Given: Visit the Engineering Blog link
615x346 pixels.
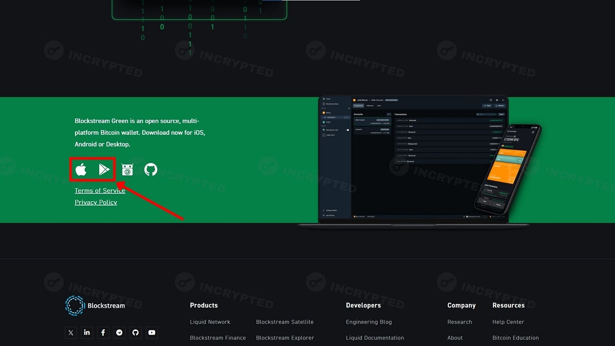Looking at the screenshot, I should (x=369, y=322).
